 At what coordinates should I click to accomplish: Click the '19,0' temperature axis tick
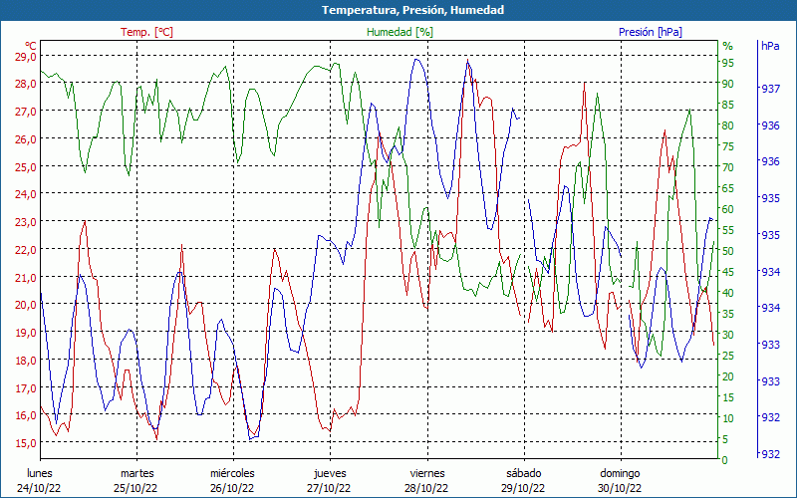[x=26, y=332]
